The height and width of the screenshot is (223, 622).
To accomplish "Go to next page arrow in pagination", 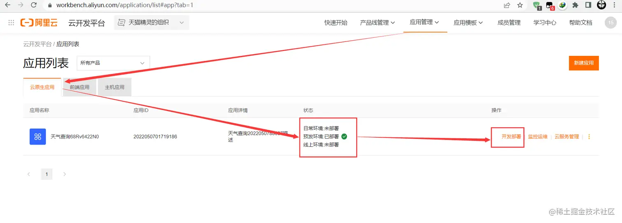I will point(65,174).
